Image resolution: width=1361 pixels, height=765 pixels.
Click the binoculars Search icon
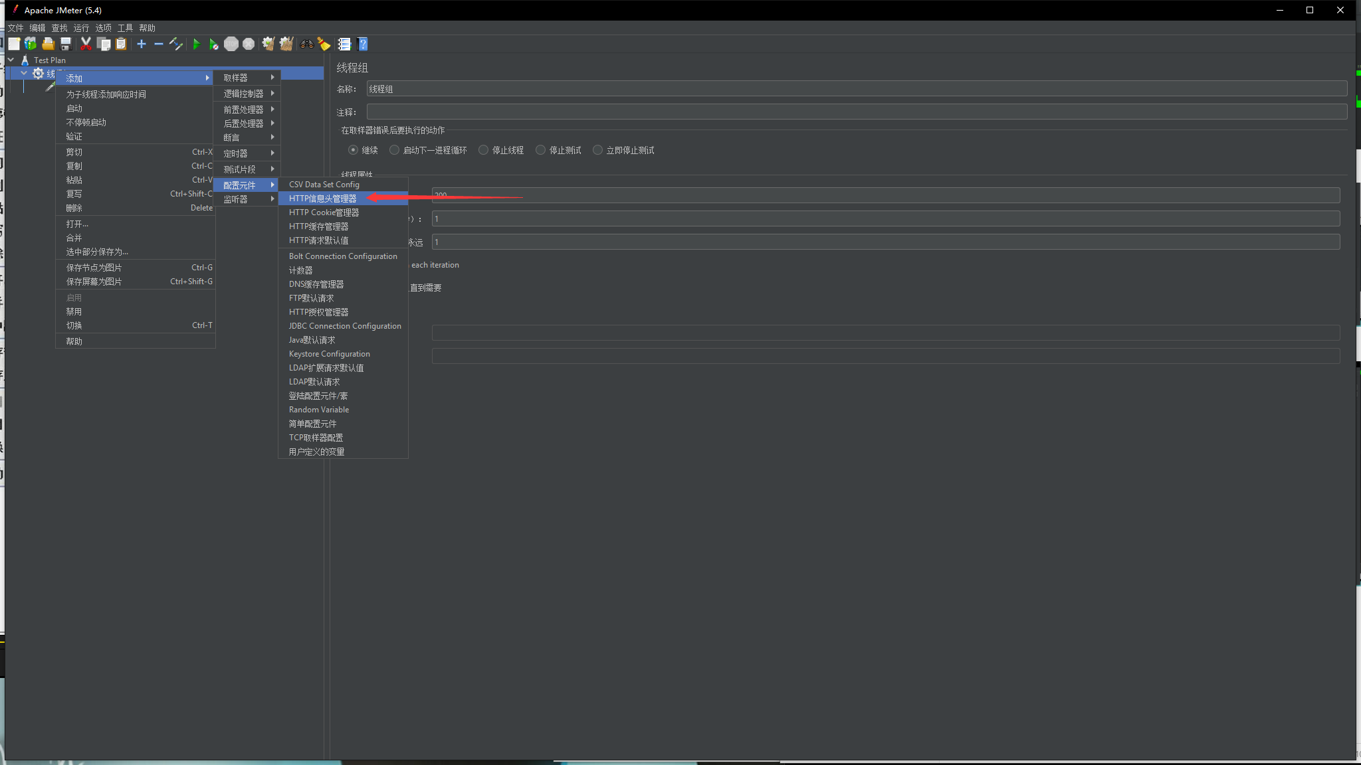click(x=306, y=44)
